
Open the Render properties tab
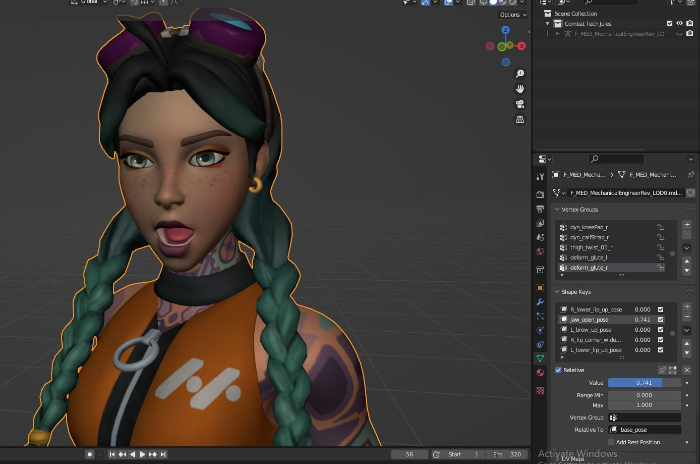pyautogui.click(x=540, y=194)
